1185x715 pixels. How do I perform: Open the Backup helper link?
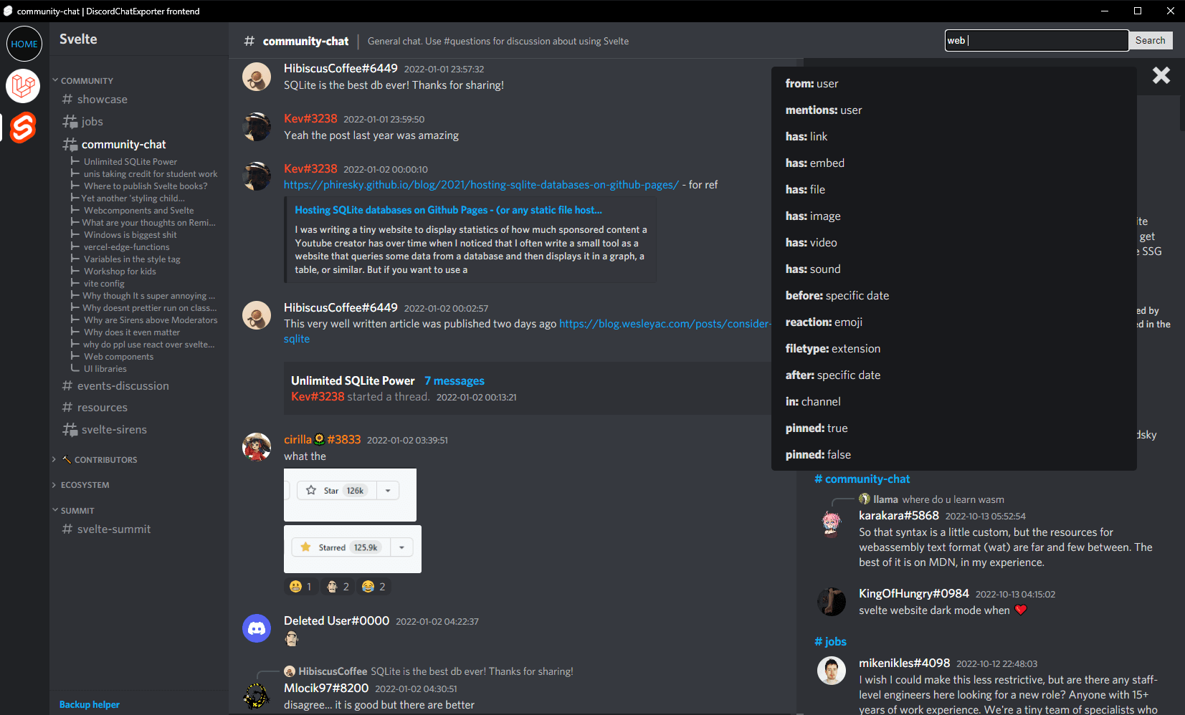tap(90, 705)
